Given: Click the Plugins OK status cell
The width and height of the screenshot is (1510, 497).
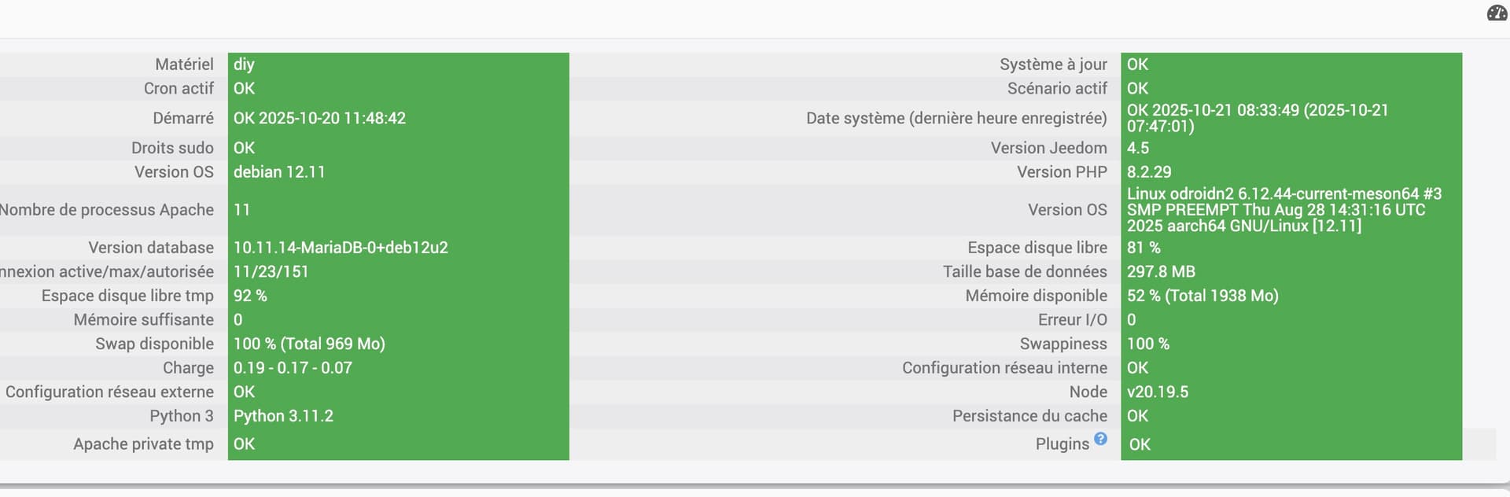Looking at the screenshot, I should [1140, 444].
